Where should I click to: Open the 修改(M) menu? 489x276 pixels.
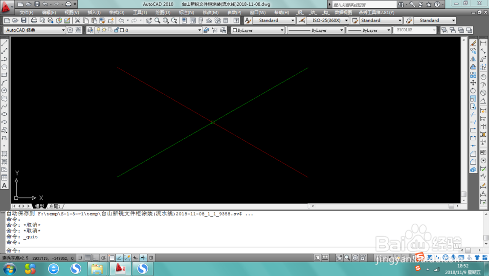click(210, 13)
